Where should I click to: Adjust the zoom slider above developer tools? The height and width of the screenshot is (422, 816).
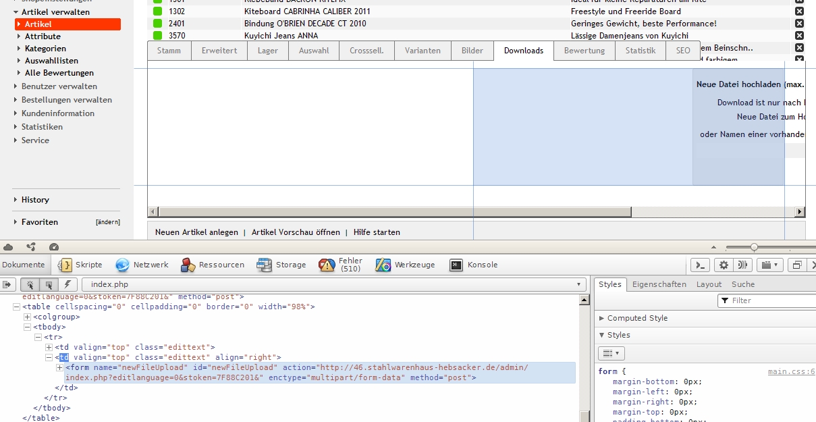(x=754, y=247)
